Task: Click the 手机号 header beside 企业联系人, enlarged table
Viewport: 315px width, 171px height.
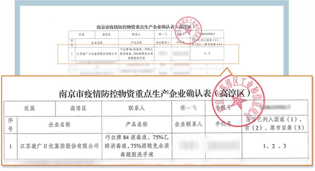Action: click(223, 125)
